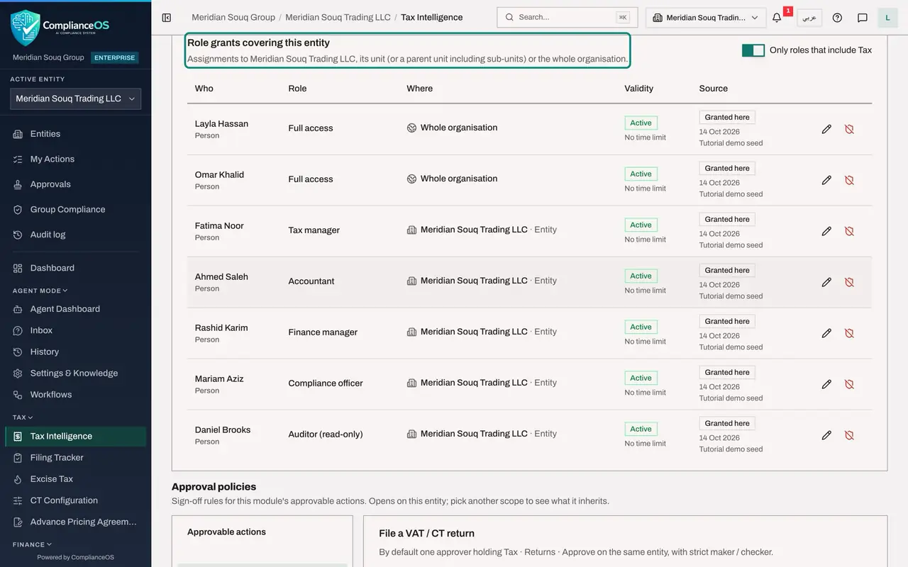Focus the Search field

click(x=567, y=18)
